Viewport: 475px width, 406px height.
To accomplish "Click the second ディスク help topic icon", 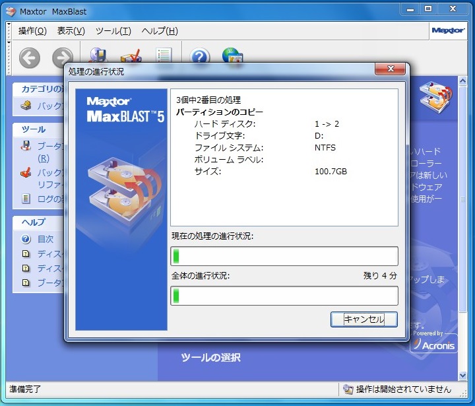I will pos(26,268).
